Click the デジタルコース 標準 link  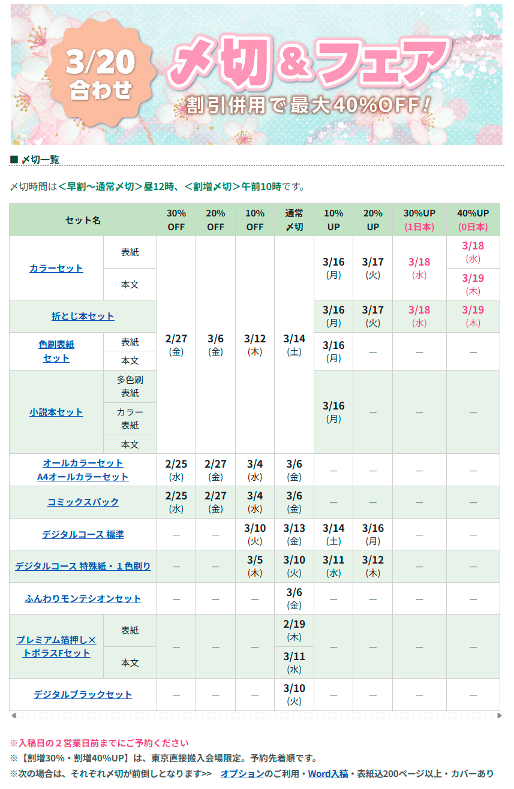pos(83,534)
